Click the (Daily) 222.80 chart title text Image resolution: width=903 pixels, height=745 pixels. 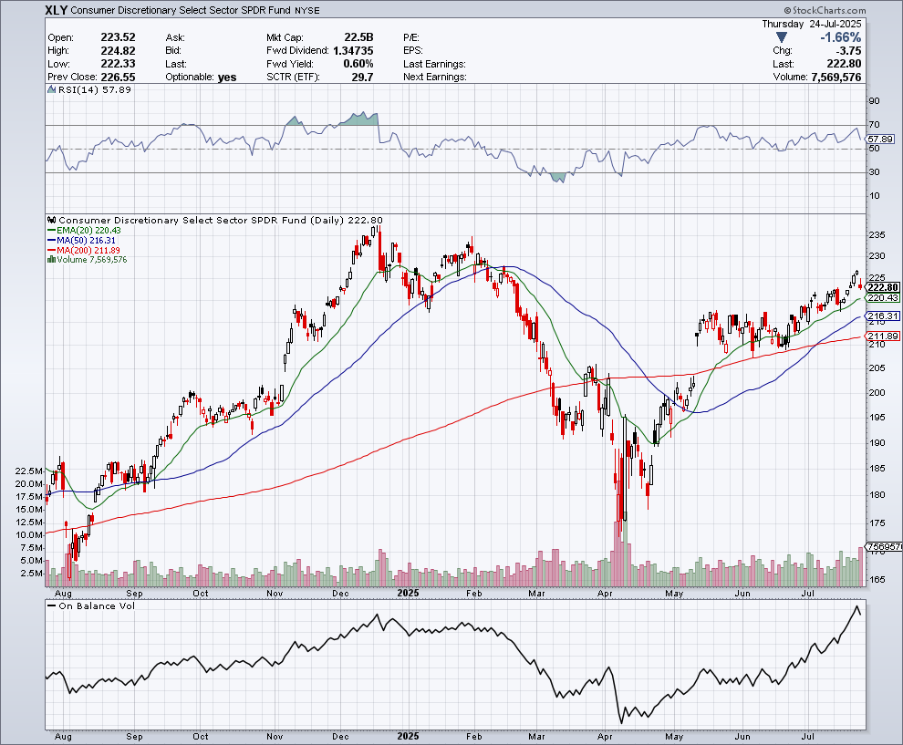[348, 220]
